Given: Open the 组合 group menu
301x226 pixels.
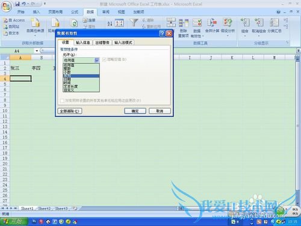Looking at the screenshot, I should click(245, 27).
